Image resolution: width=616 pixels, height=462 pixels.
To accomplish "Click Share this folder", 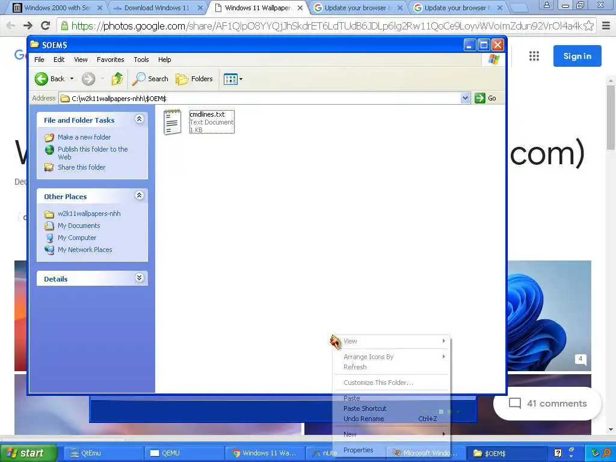I will pyautogui.click(x=82, y=167).
